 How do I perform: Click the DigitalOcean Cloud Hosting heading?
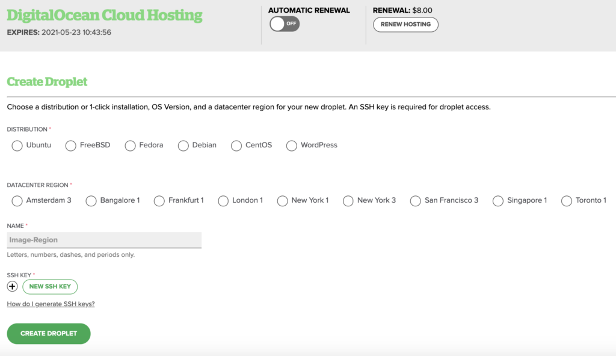click(x=105, y=15)
